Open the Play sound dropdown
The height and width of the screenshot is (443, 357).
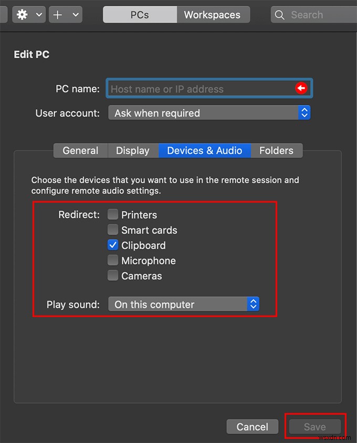pyautogui.click(x=253, y=304)
